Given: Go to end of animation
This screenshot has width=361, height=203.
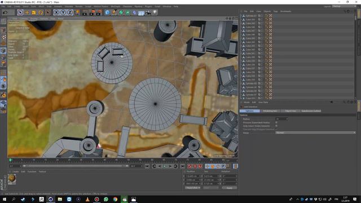Looking at the screenshot, I should [183, 166].
